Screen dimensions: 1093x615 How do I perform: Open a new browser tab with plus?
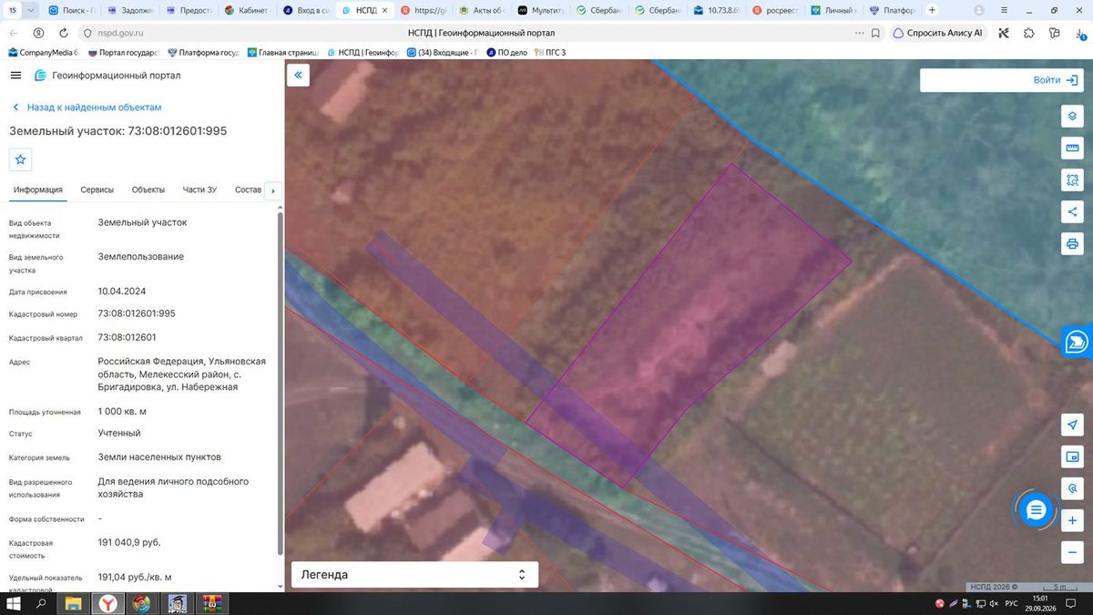pyautogui.click(x=932, y=10)
